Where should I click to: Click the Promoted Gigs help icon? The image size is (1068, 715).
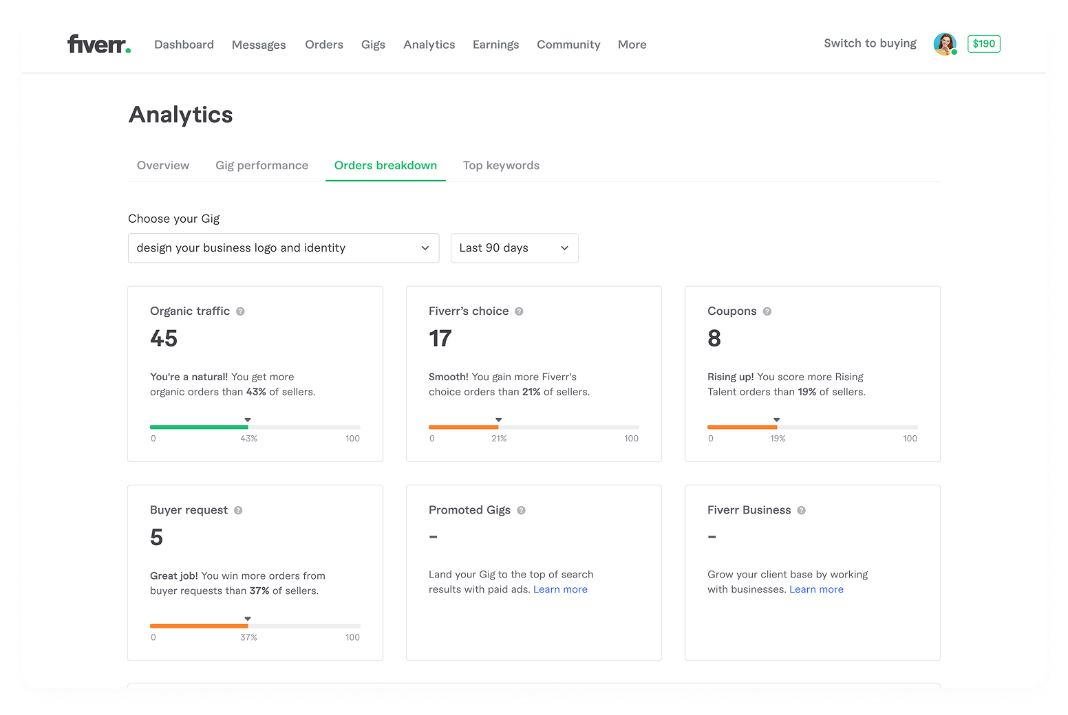[521, 510]
